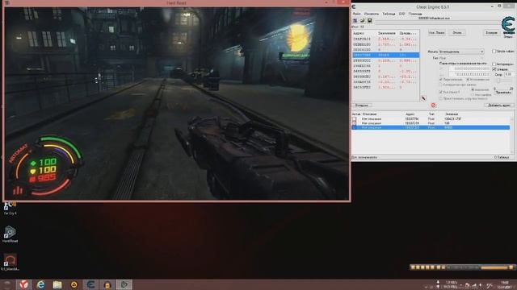Click the play-arrow taskbar icon

coord(124,284)
